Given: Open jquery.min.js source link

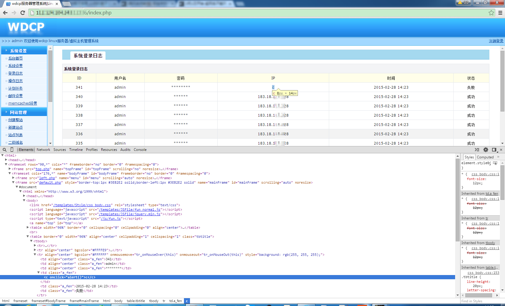Looking at the screenshot, I should [x=130, y=214].
